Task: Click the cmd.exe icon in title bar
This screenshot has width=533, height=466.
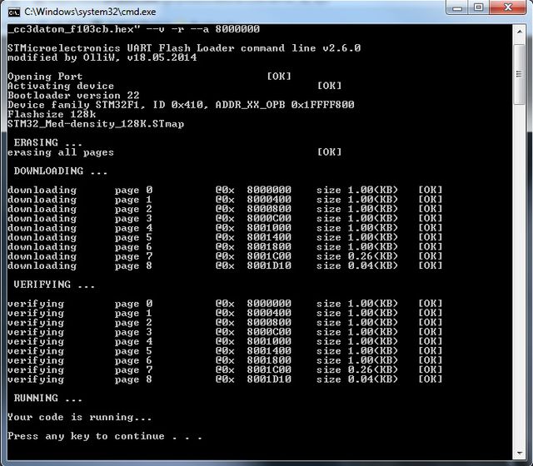Action: pyautogui.click(x=12, y=9)
